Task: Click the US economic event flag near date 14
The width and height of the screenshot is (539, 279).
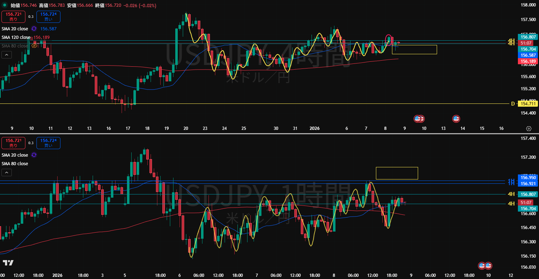Action: 456,118
